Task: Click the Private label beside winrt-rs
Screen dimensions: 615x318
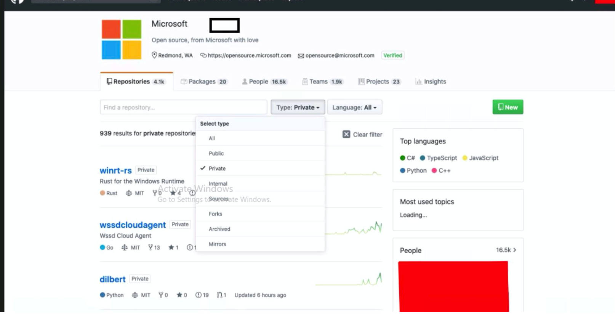Action: coord(146,170)
